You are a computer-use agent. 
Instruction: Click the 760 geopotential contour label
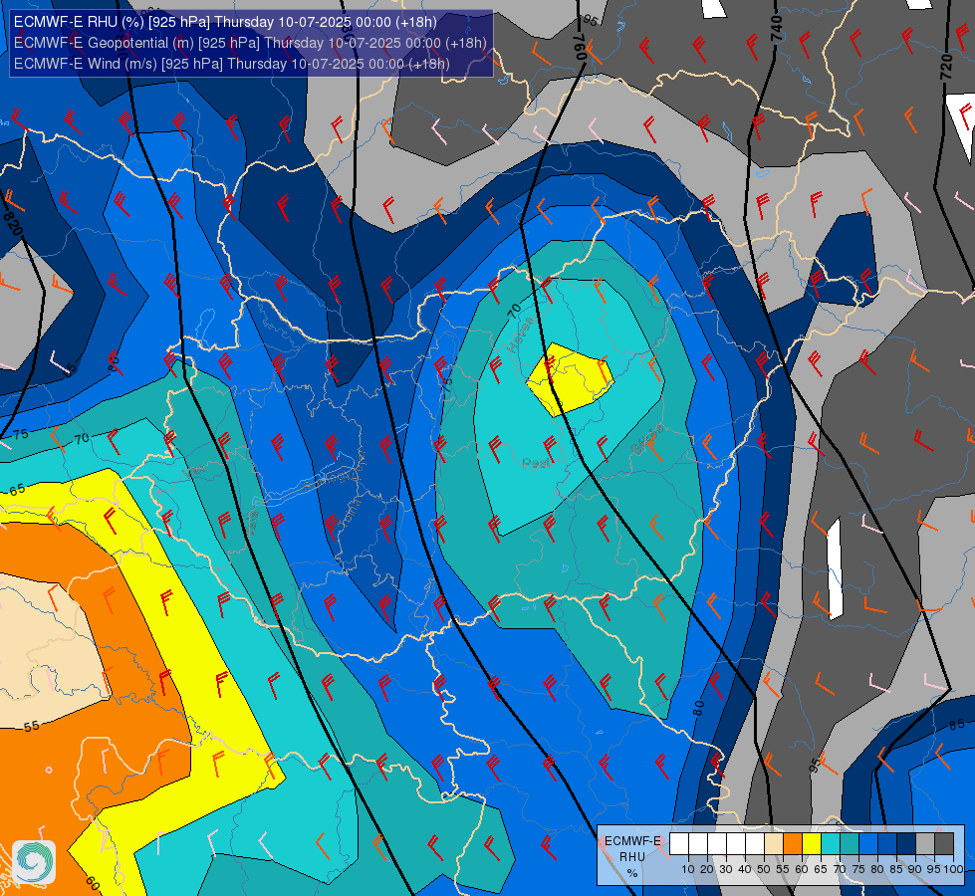coord(580,47)
